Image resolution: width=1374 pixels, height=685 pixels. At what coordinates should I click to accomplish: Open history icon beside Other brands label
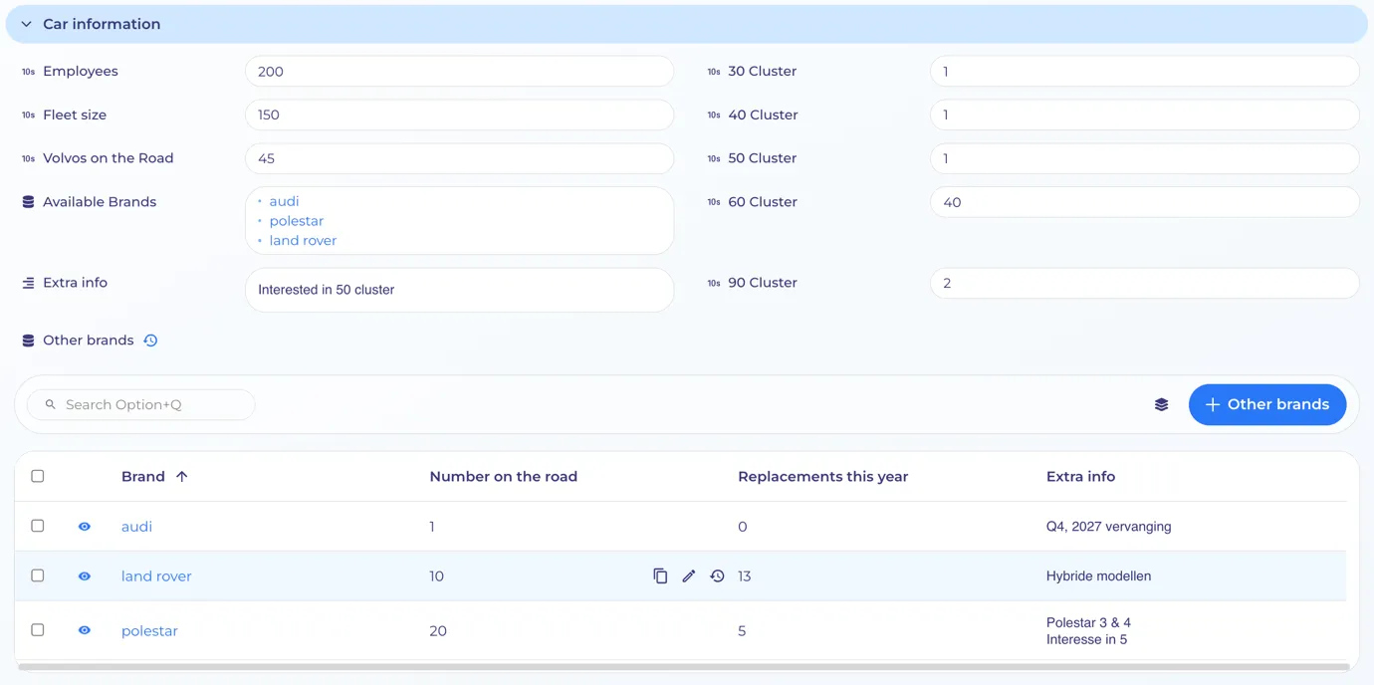pos(150,341)
